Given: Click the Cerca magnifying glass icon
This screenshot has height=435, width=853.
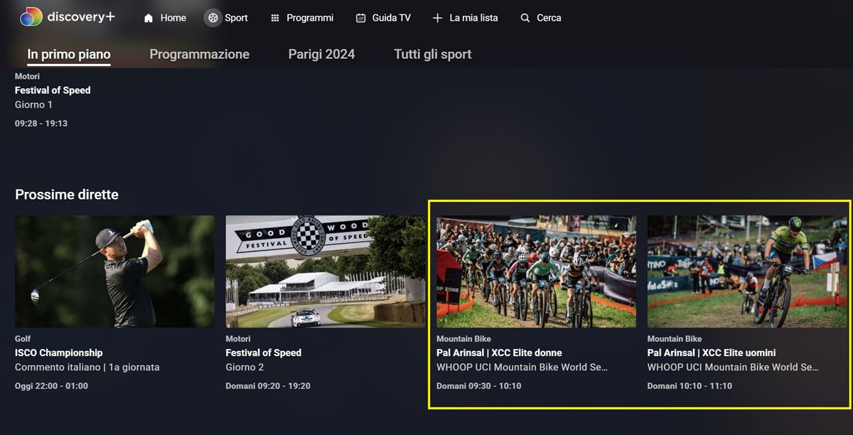Looking at the screenshot, I should click(525, 18).
